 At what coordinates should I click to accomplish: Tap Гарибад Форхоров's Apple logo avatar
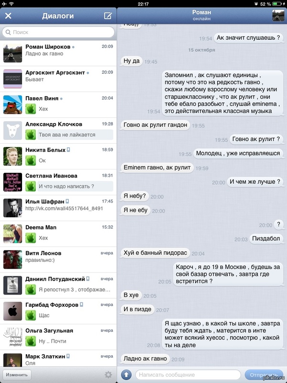click(x=13, y=311)
